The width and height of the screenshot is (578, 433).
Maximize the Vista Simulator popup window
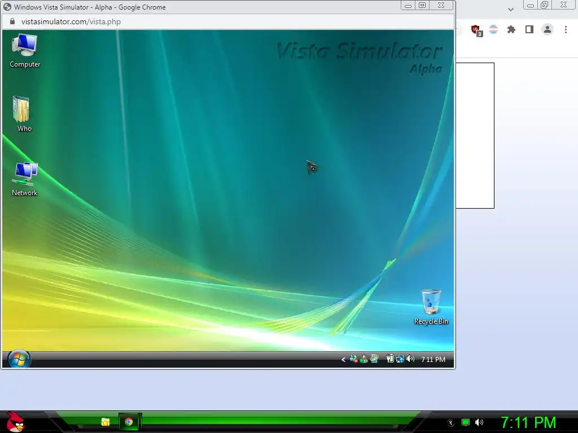pos(422,5)
